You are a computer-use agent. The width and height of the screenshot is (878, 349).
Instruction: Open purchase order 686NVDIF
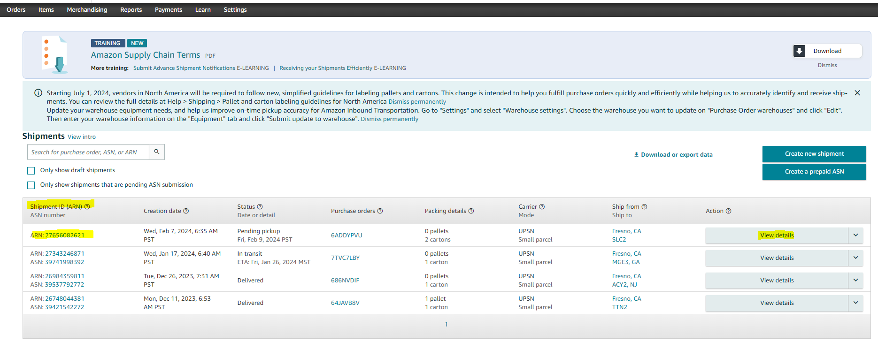pyautogui.click(x=345, y=281)
